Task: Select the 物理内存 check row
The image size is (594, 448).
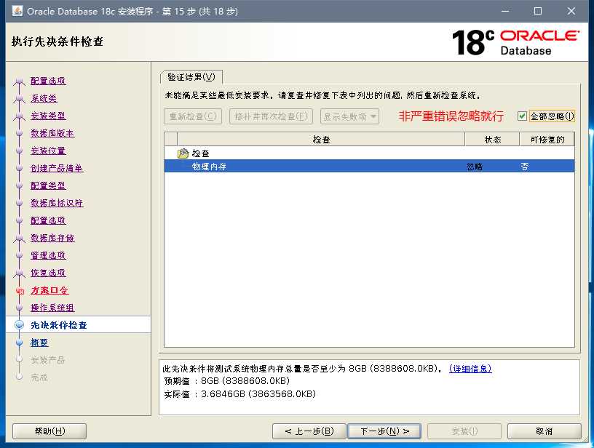Action: (x=369, y=167)
